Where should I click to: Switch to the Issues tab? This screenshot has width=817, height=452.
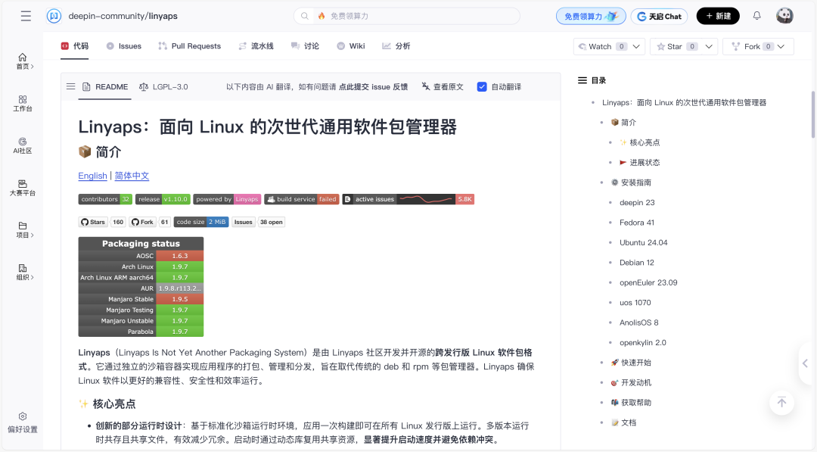tap(123, 45)
